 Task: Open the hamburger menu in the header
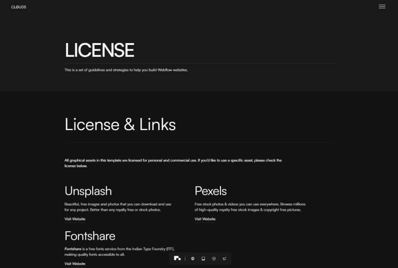click(x=382, y=6)
